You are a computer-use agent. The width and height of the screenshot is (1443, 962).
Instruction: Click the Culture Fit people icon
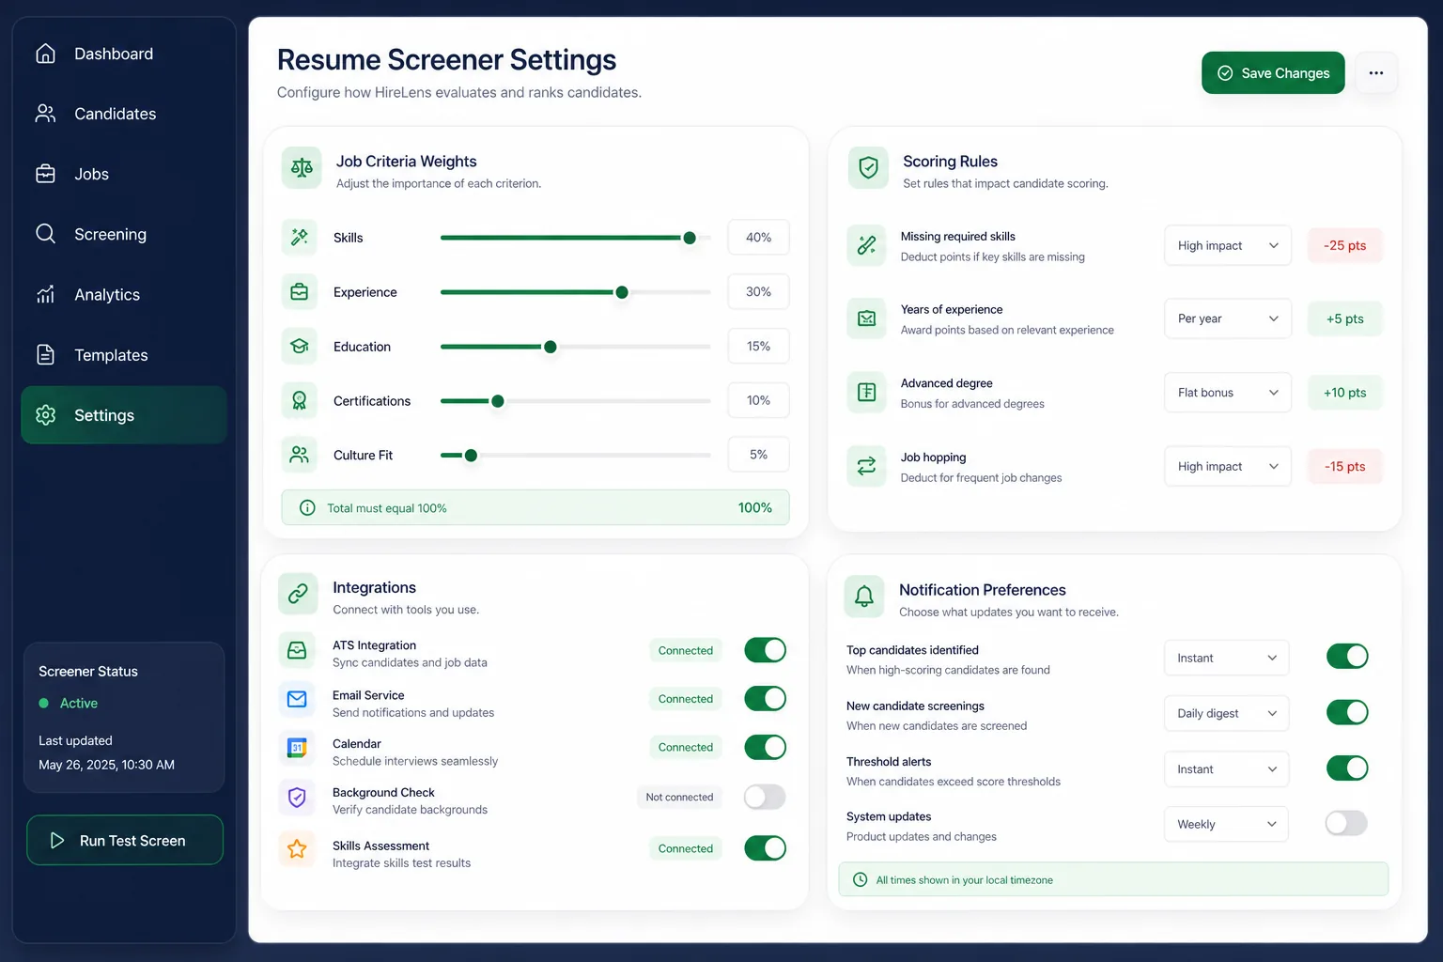coord(300,456)
